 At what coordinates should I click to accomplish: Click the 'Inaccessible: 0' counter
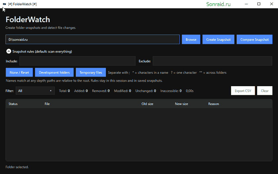point(171,91)
